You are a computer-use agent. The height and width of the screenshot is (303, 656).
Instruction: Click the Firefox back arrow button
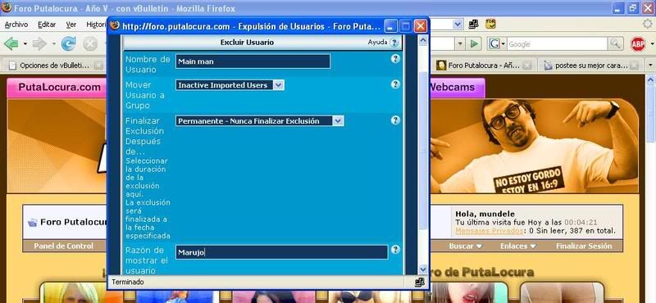tap(11, 43)
